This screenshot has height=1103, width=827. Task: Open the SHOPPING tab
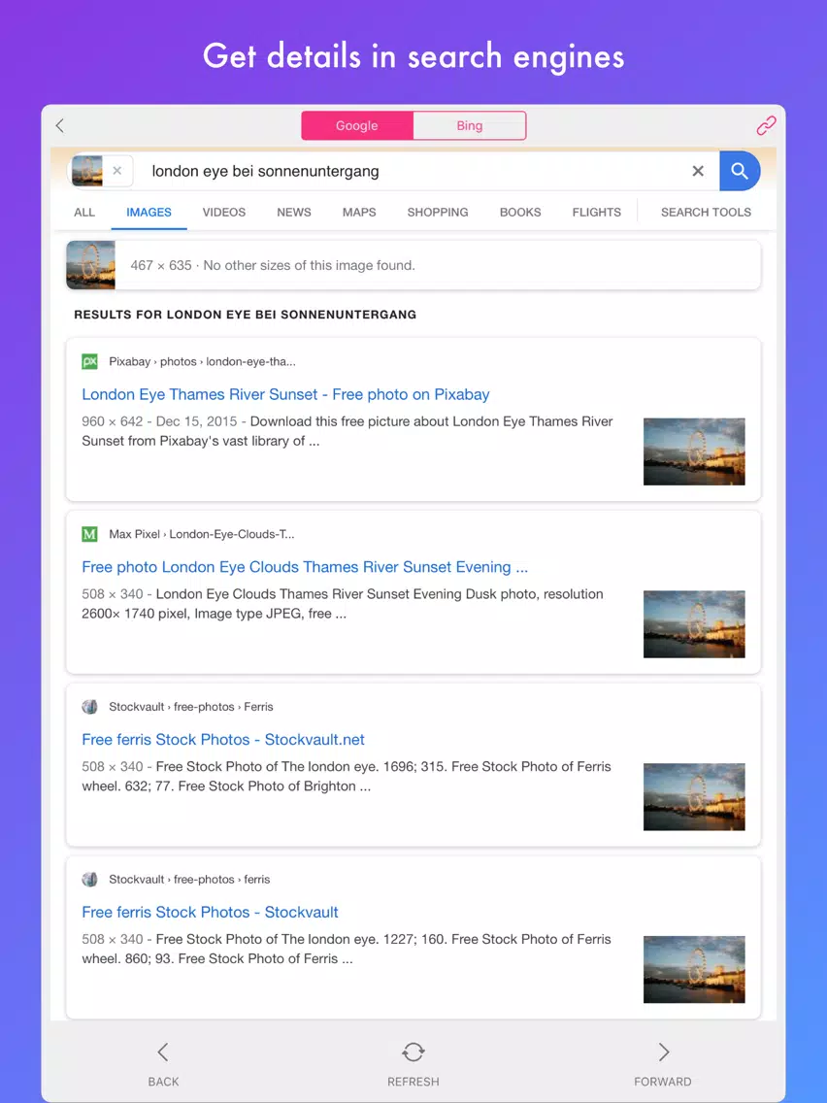438,213
